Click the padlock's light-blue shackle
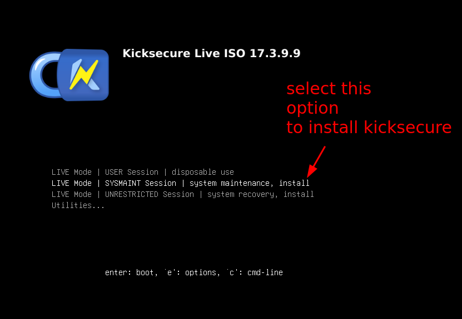This screenshot has width=462, height=319. pos(45,75)
